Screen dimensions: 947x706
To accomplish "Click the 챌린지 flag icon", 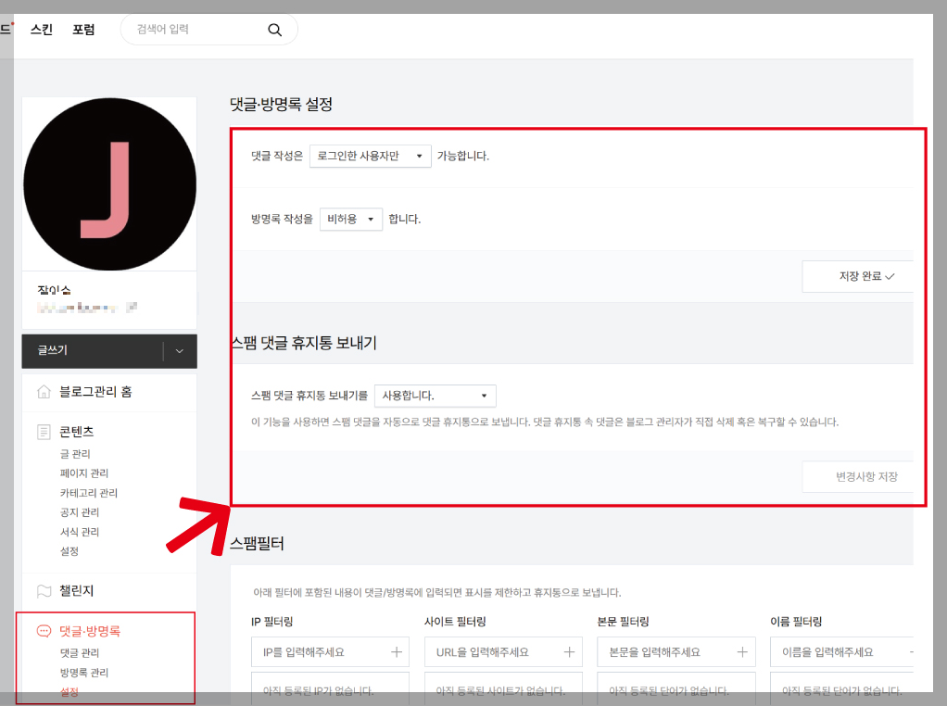I will pyautogui.click(x=44, y=590).
